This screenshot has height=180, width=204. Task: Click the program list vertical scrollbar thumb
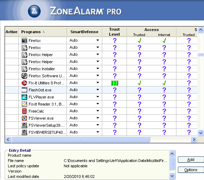(200, 55)
